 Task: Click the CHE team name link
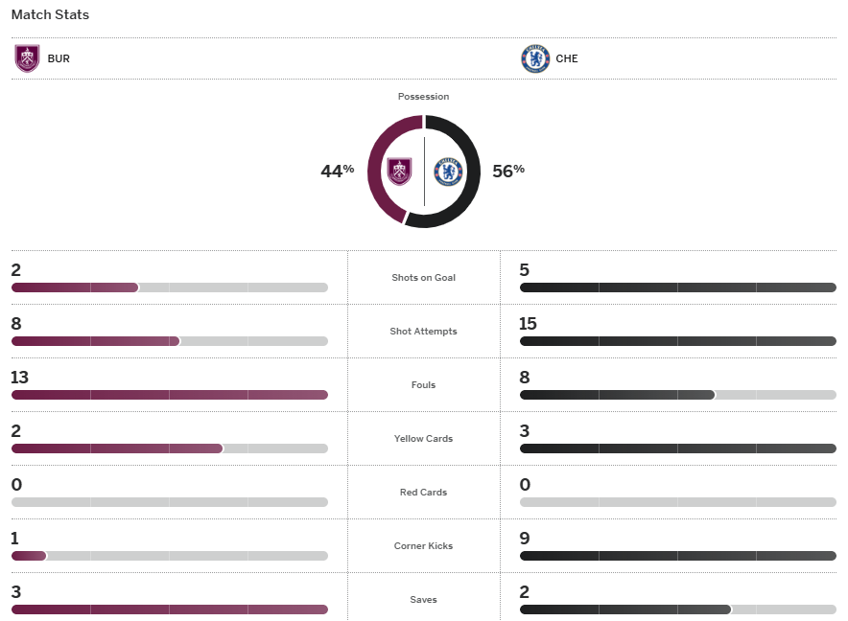click(567, 58)
